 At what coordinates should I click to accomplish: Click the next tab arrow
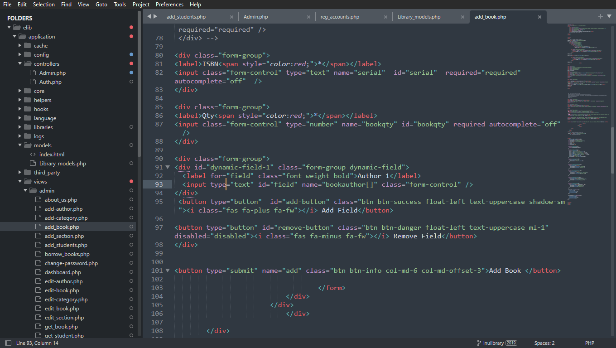click(155, 16)
